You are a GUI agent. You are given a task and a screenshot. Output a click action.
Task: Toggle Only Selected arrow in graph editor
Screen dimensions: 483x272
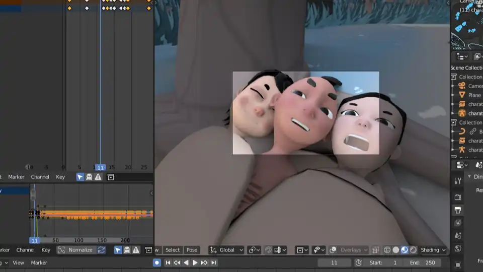[x=118, y=250]
